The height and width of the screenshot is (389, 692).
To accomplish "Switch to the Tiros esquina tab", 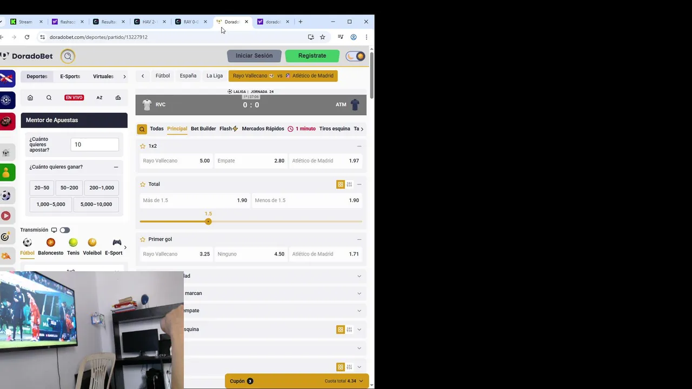I will click(x=335, y=129).
